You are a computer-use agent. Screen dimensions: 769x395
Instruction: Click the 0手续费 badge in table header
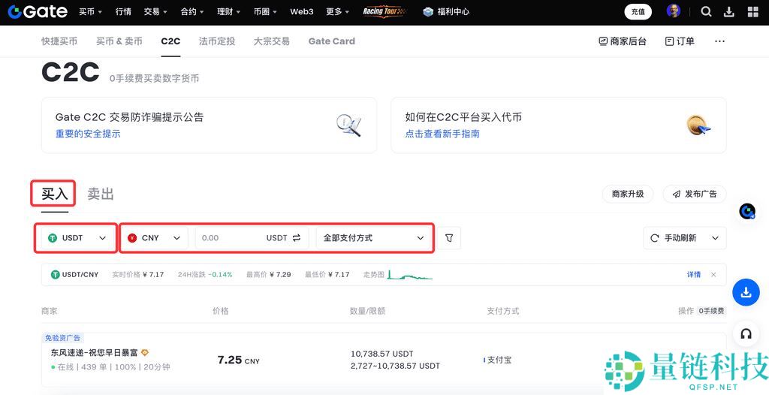pos(711,311)
